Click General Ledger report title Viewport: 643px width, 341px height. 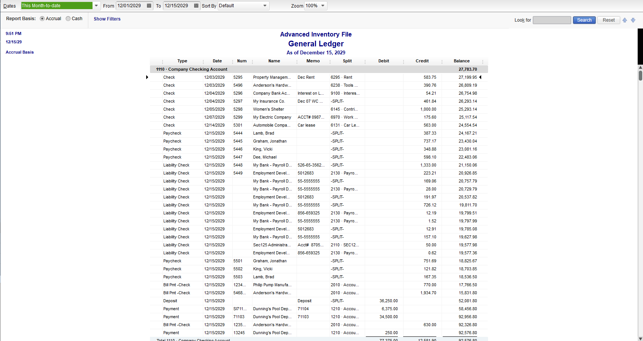coord(316,44)
